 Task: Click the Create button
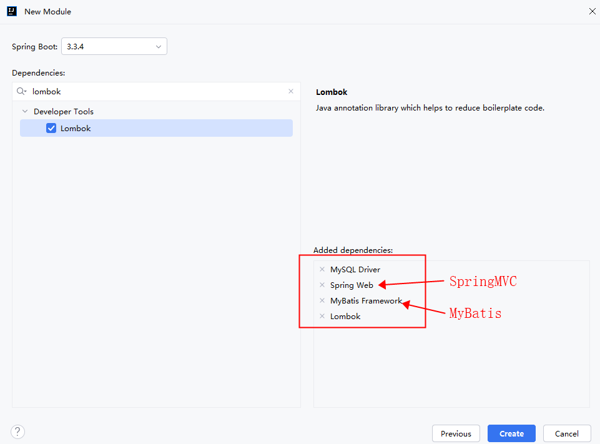click(511, 433)
